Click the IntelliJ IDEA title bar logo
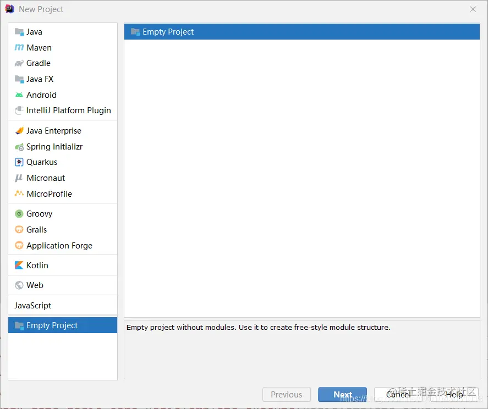Image resolution: width=488 pixels, height=409 pixels. coord(10,9)
